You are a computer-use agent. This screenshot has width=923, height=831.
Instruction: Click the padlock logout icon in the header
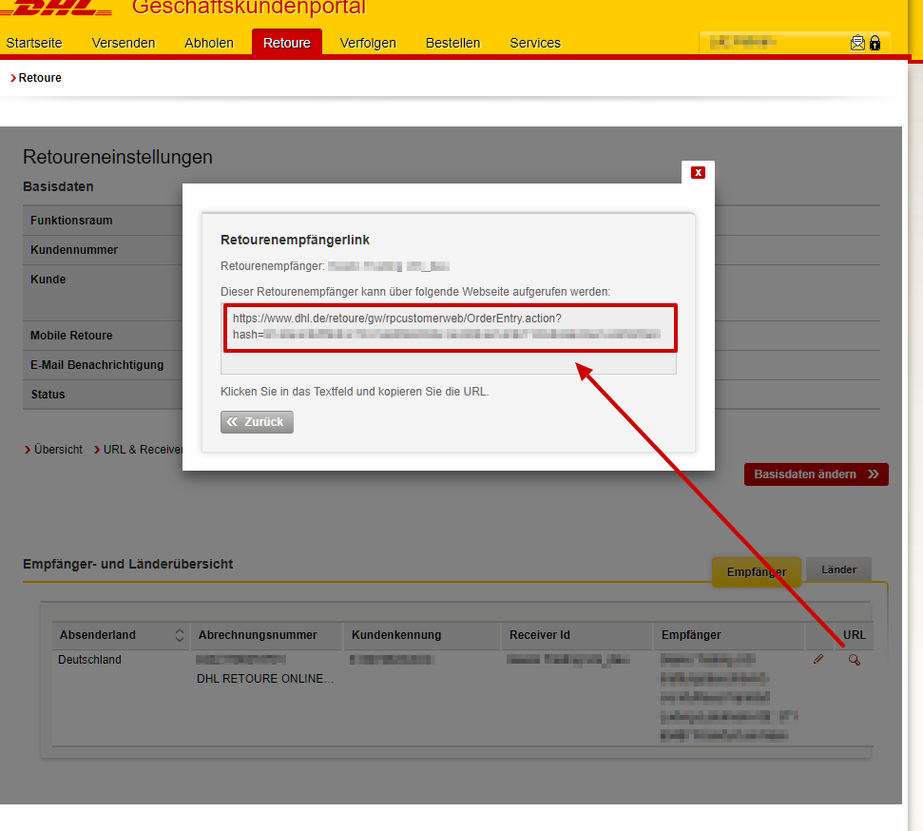coord(875,43)
